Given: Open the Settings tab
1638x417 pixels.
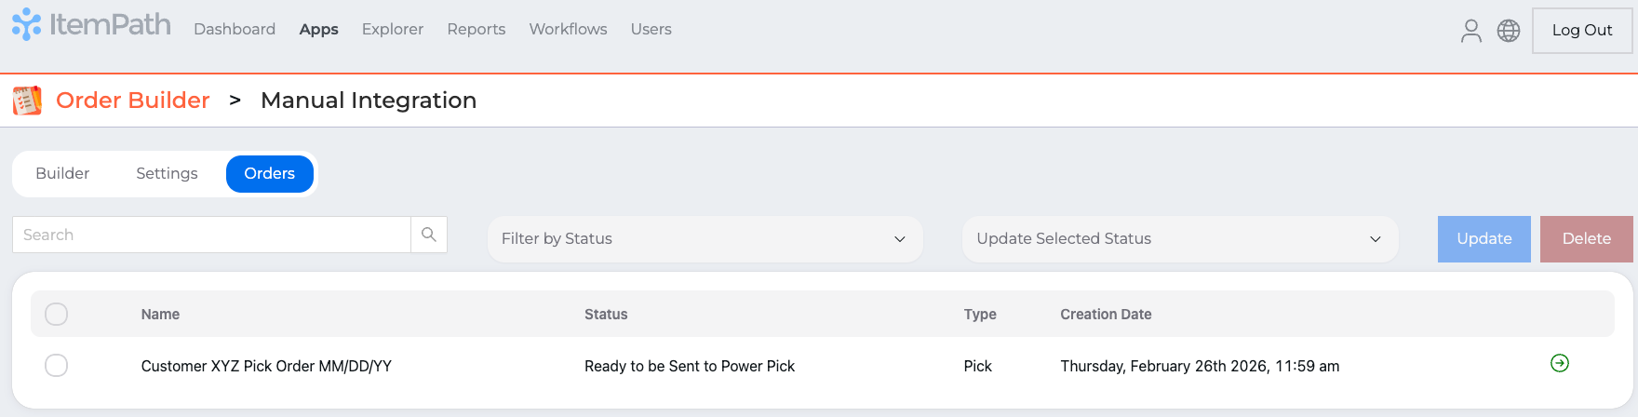Looking at the screenshot, I should (x=167, y=174).
